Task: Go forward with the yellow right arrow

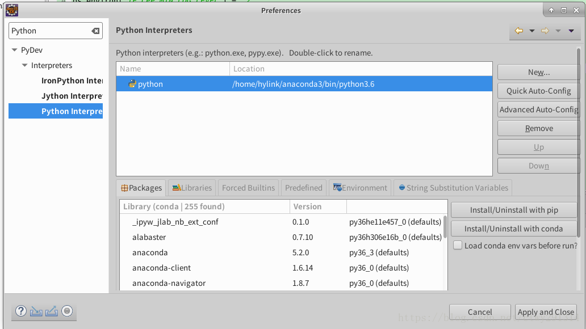Action: [545, 31]
